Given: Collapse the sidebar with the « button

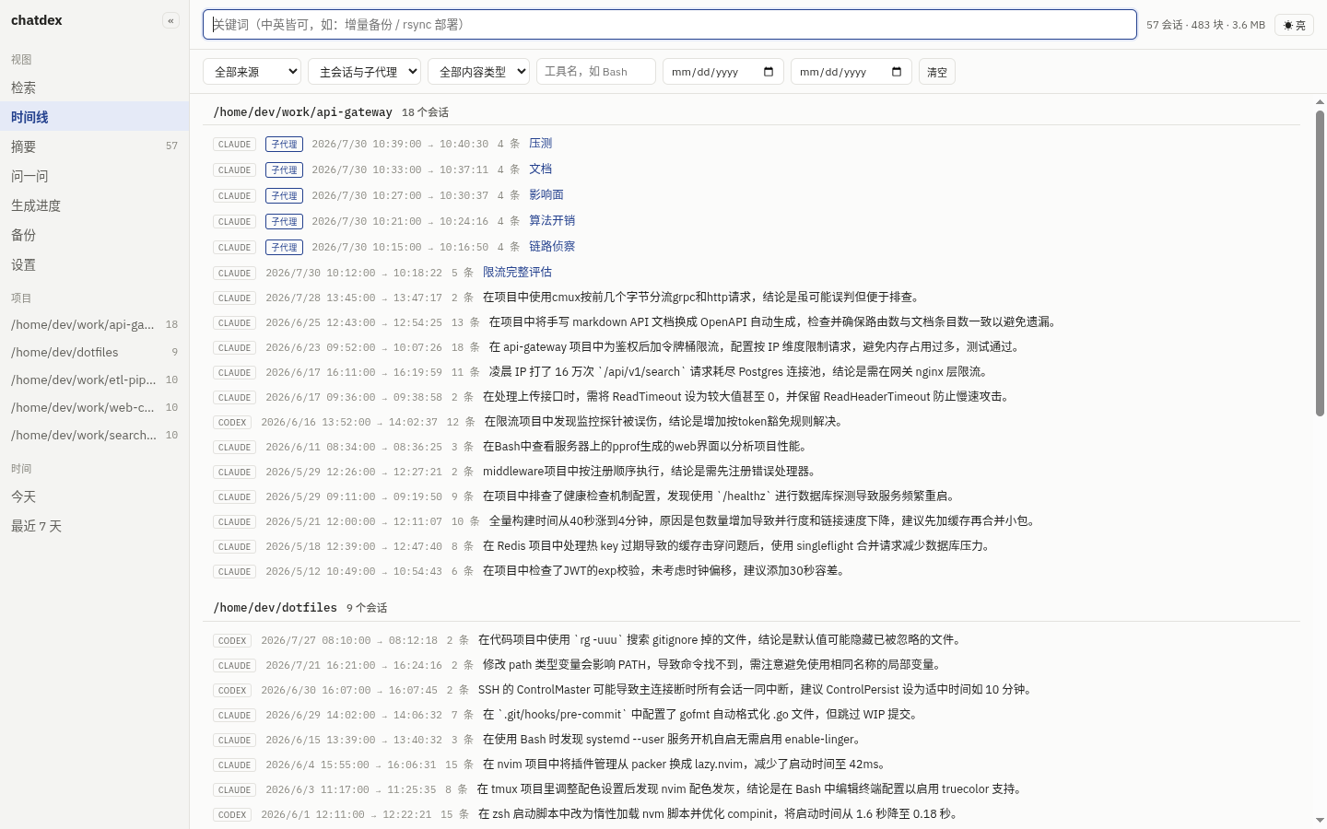Looking at the screenshot, I should point(170,20).
